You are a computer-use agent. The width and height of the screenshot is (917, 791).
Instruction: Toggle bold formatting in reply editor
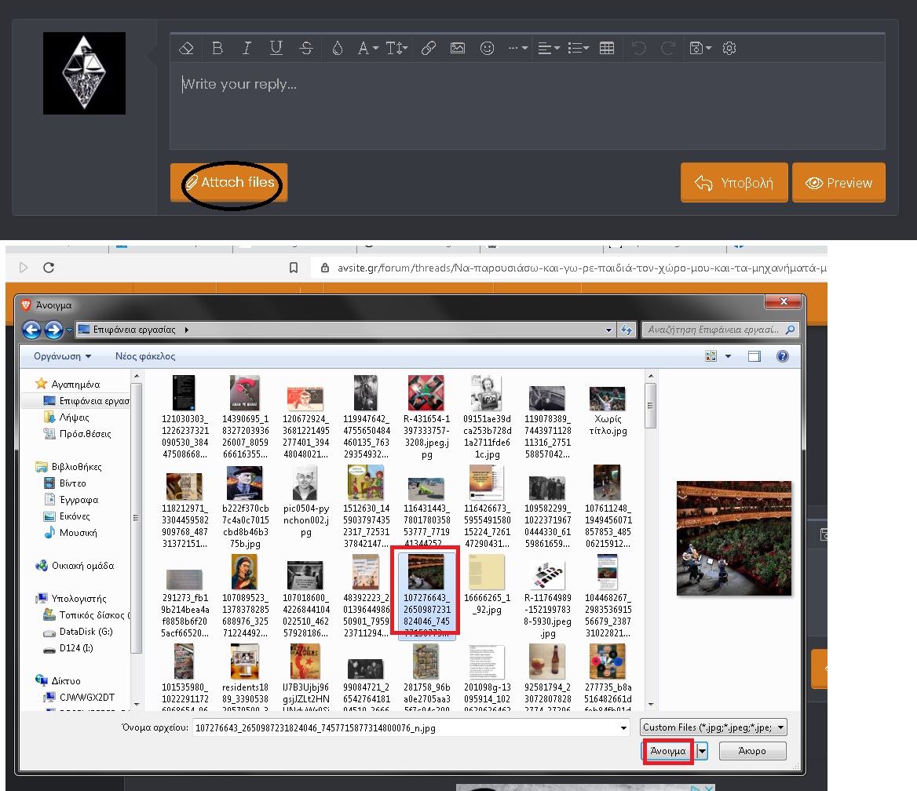[217, 49]
